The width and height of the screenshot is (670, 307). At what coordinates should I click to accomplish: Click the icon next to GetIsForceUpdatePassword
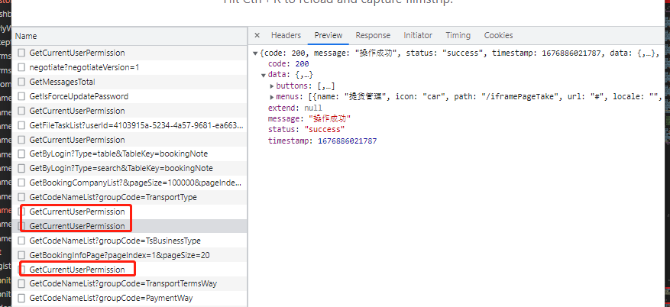[21, 96]
